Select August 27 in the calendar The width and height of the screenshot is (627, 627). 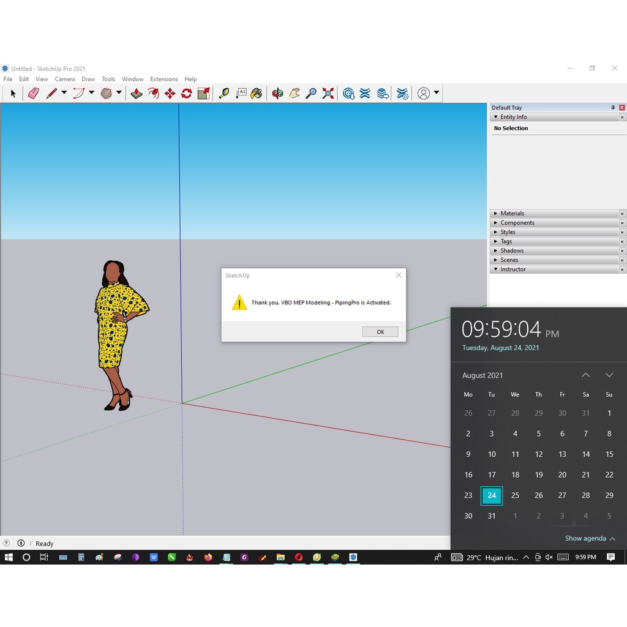pos(562,495)
